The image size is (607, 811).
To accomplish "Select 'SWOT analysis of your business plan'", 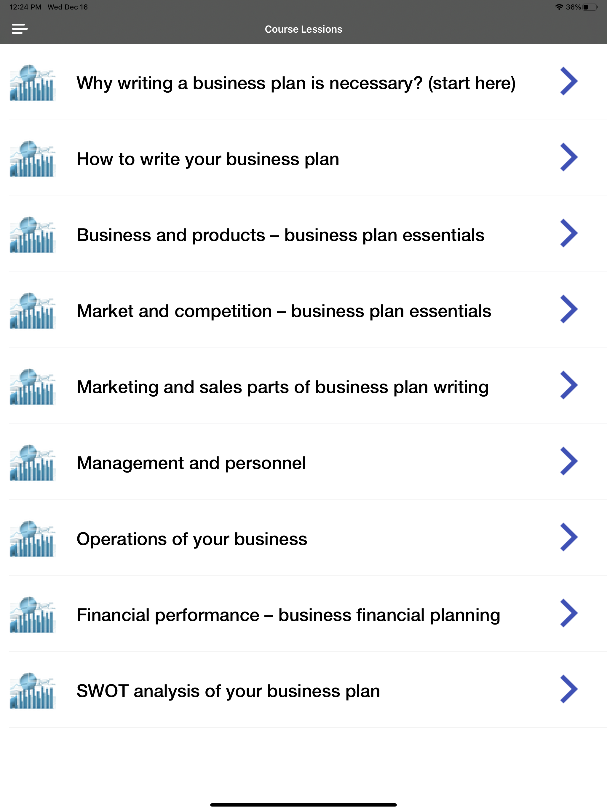I will (x=228, y=691).
